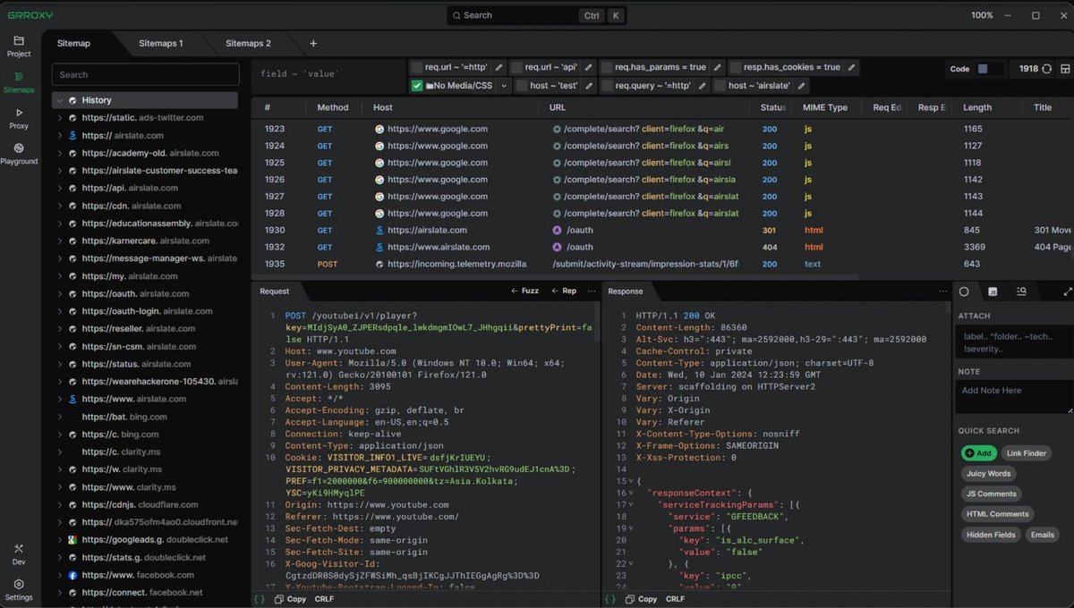Send the request to Fuzz
This screenshot has height=608, width=1074.
coord(524,291)
